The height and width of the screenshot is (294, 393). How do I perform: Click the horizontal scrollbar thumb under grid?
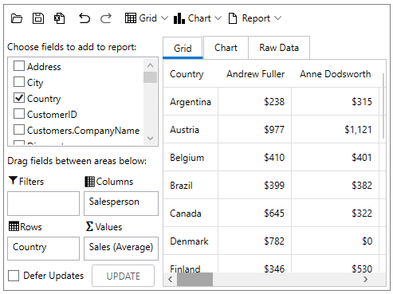coord(195,279)
